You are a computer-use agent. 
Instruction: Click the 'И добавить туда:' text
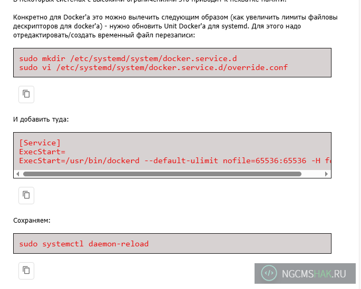[41, 119]
